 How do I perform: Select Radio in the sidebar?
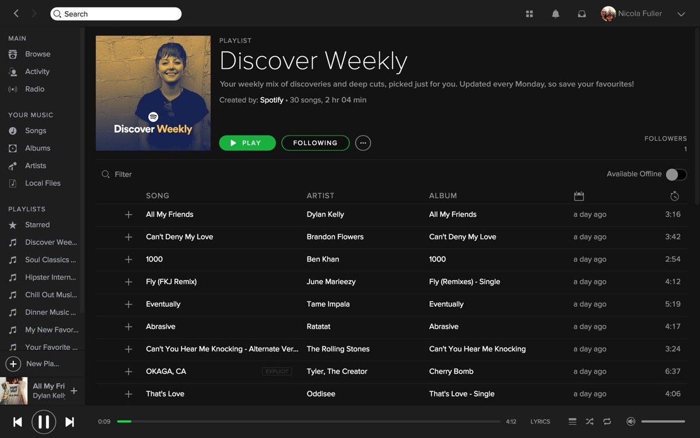pyautogui.click(x=34, y=89)
